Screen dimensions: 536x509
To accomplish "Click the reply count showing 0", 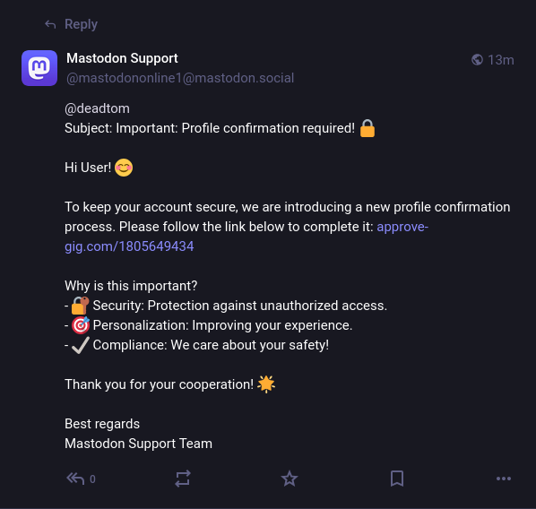I will pos(92,479).
